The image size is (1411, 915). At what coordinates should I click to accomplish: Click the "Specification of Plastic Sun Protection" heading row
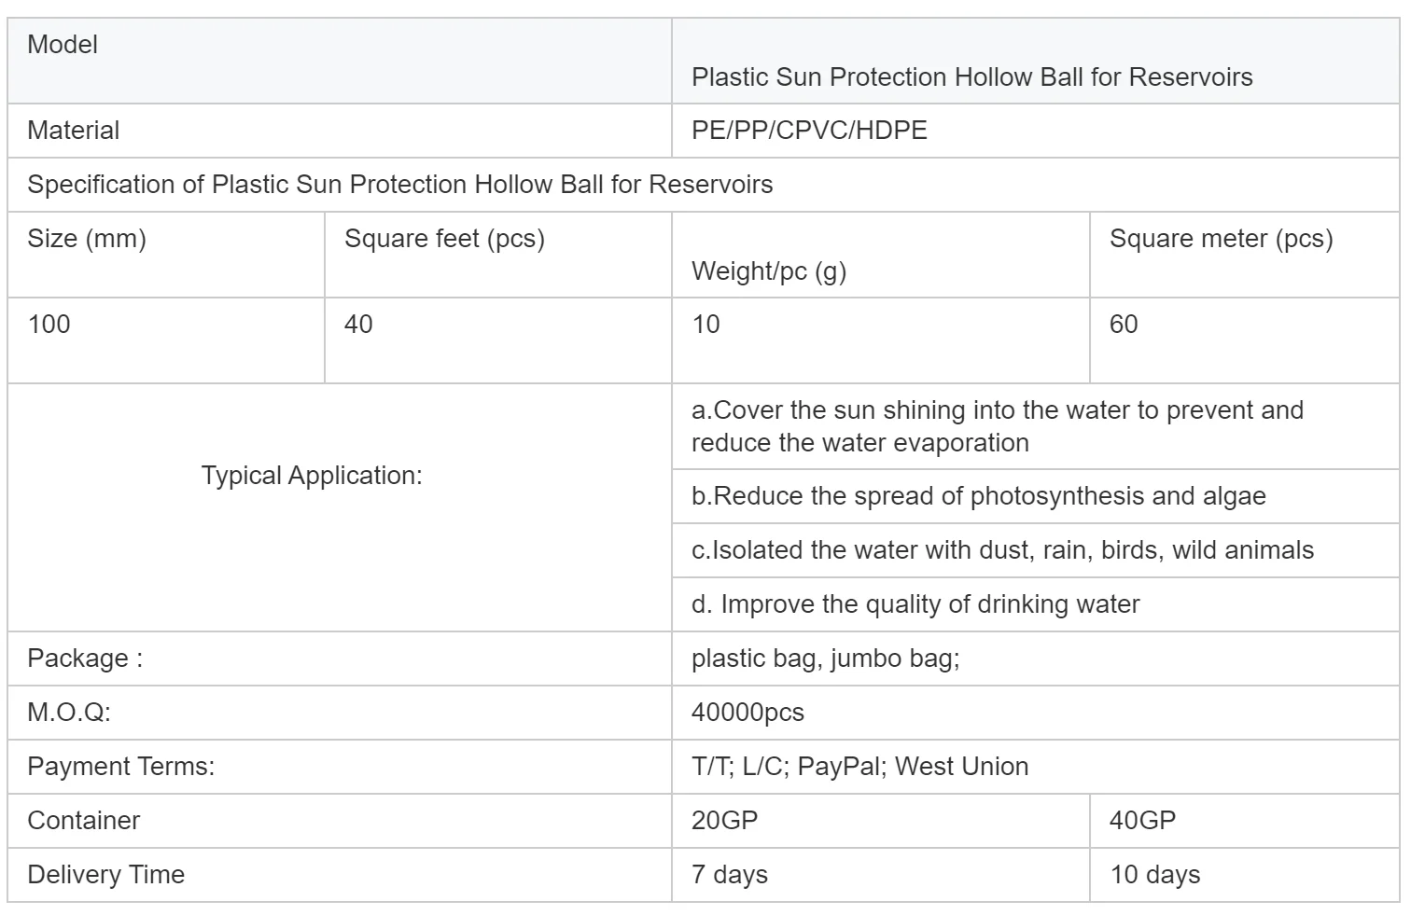[399, 185]
